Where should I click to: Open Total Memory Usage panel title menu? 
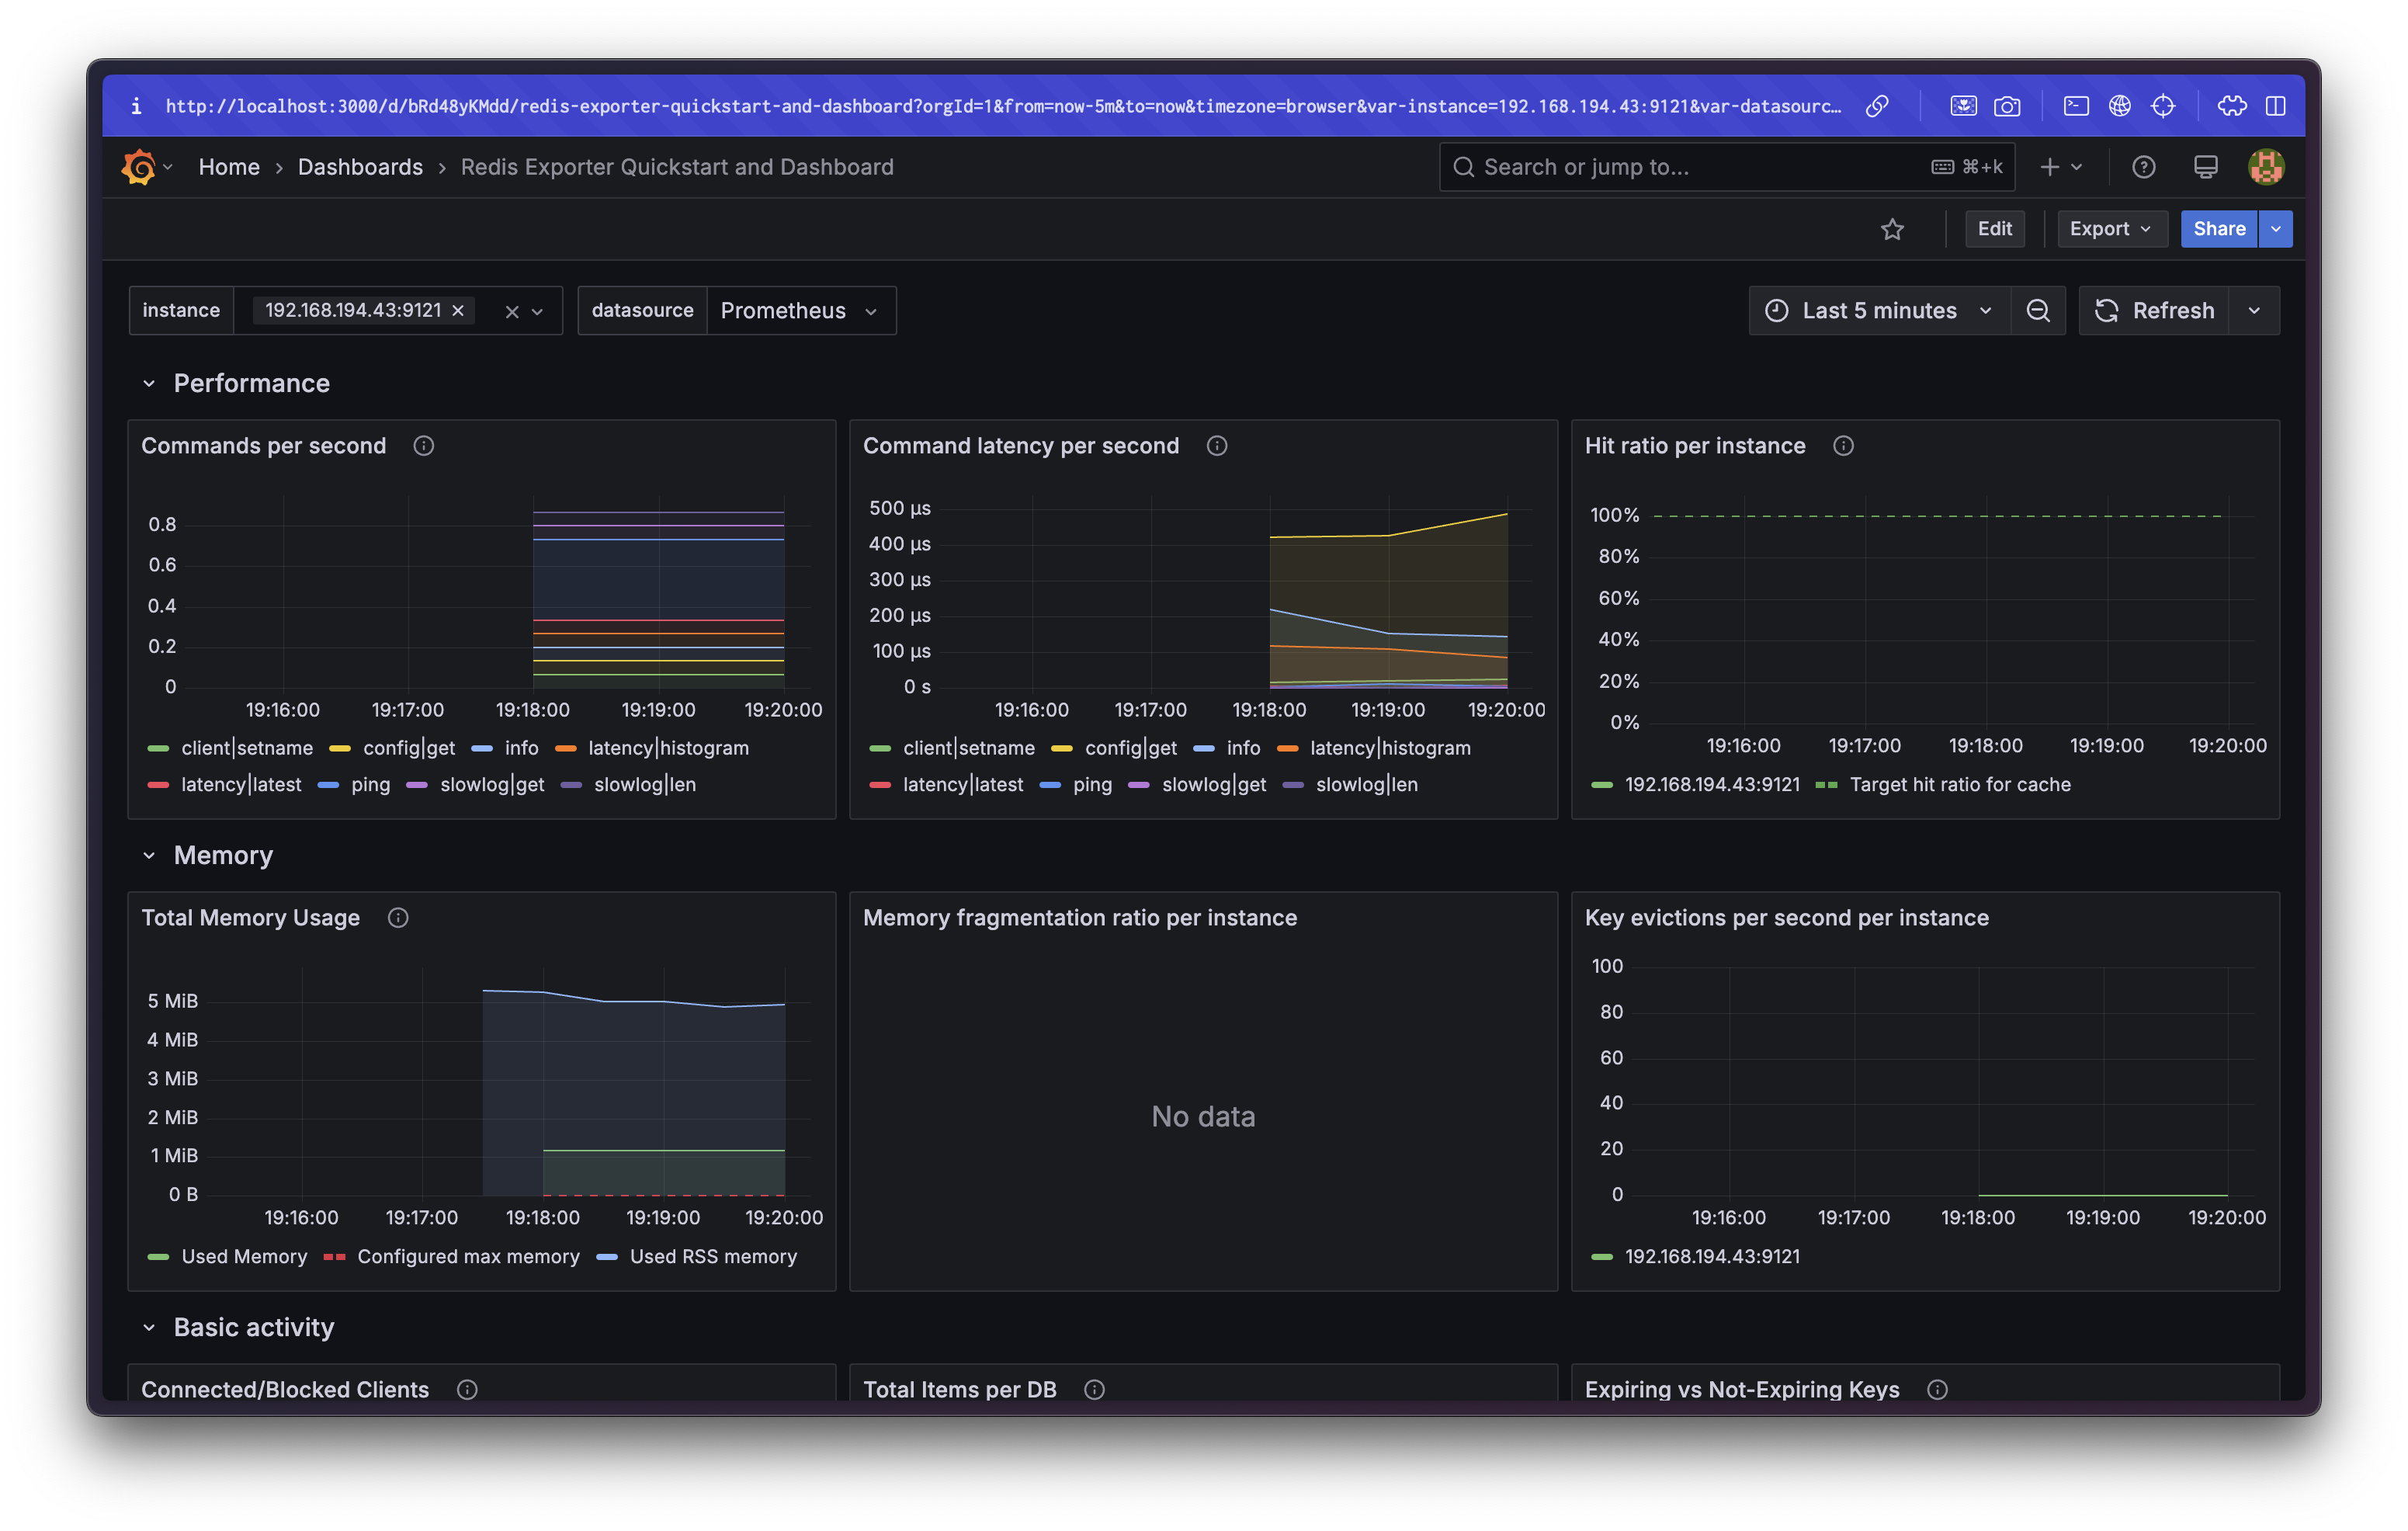tap(250, 918)
